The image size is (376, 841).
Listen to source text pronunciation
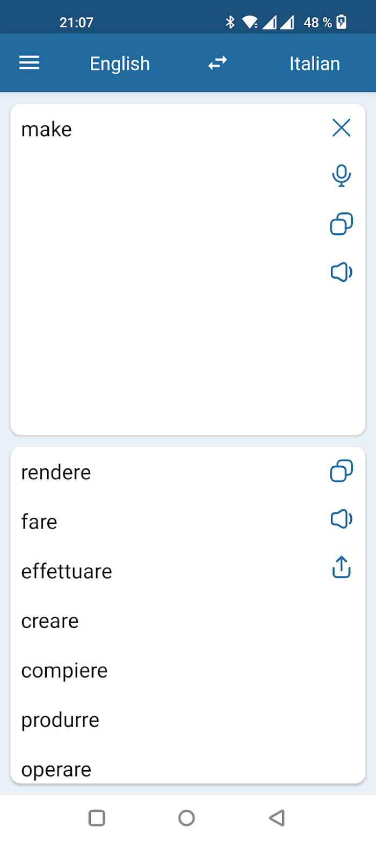pyautogui.click(x=342, y=273)
